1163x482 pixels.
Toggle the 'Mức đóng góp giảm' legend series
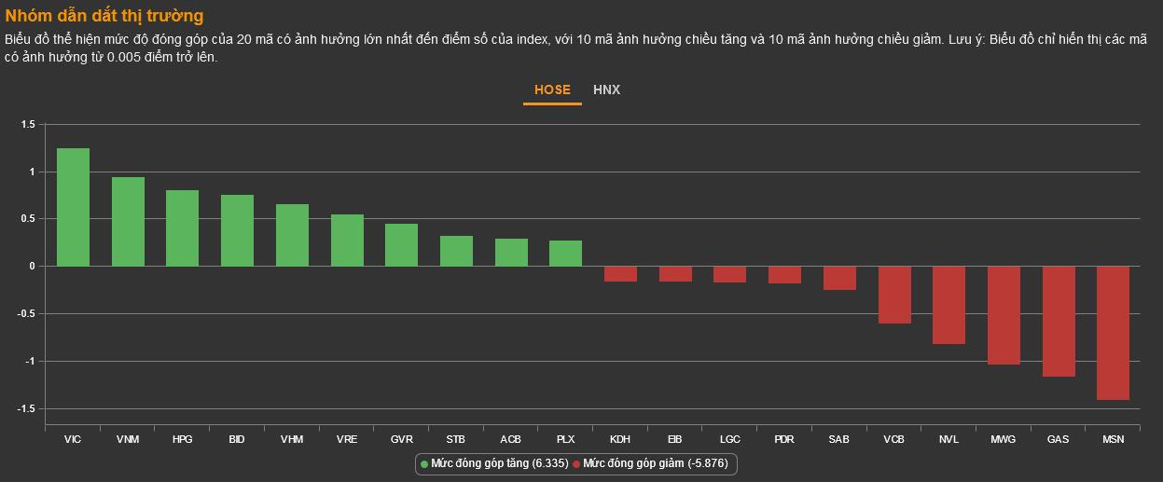tap(655, 463)
